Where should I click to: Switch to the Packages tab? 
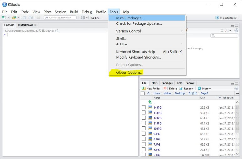167,83
